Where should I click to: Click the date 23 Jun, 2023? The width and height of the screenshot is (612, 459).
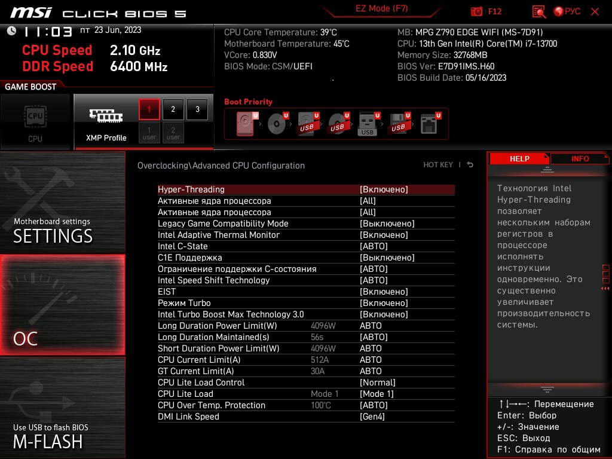coord(118,30)
